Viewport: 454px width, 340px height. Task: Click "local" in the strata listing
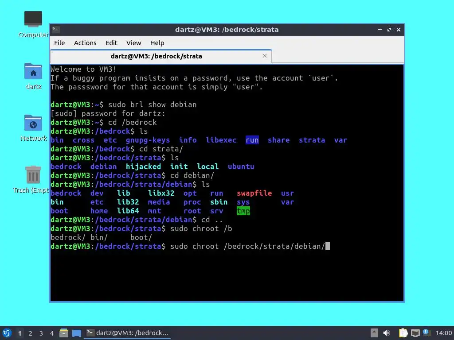point(207,166)
